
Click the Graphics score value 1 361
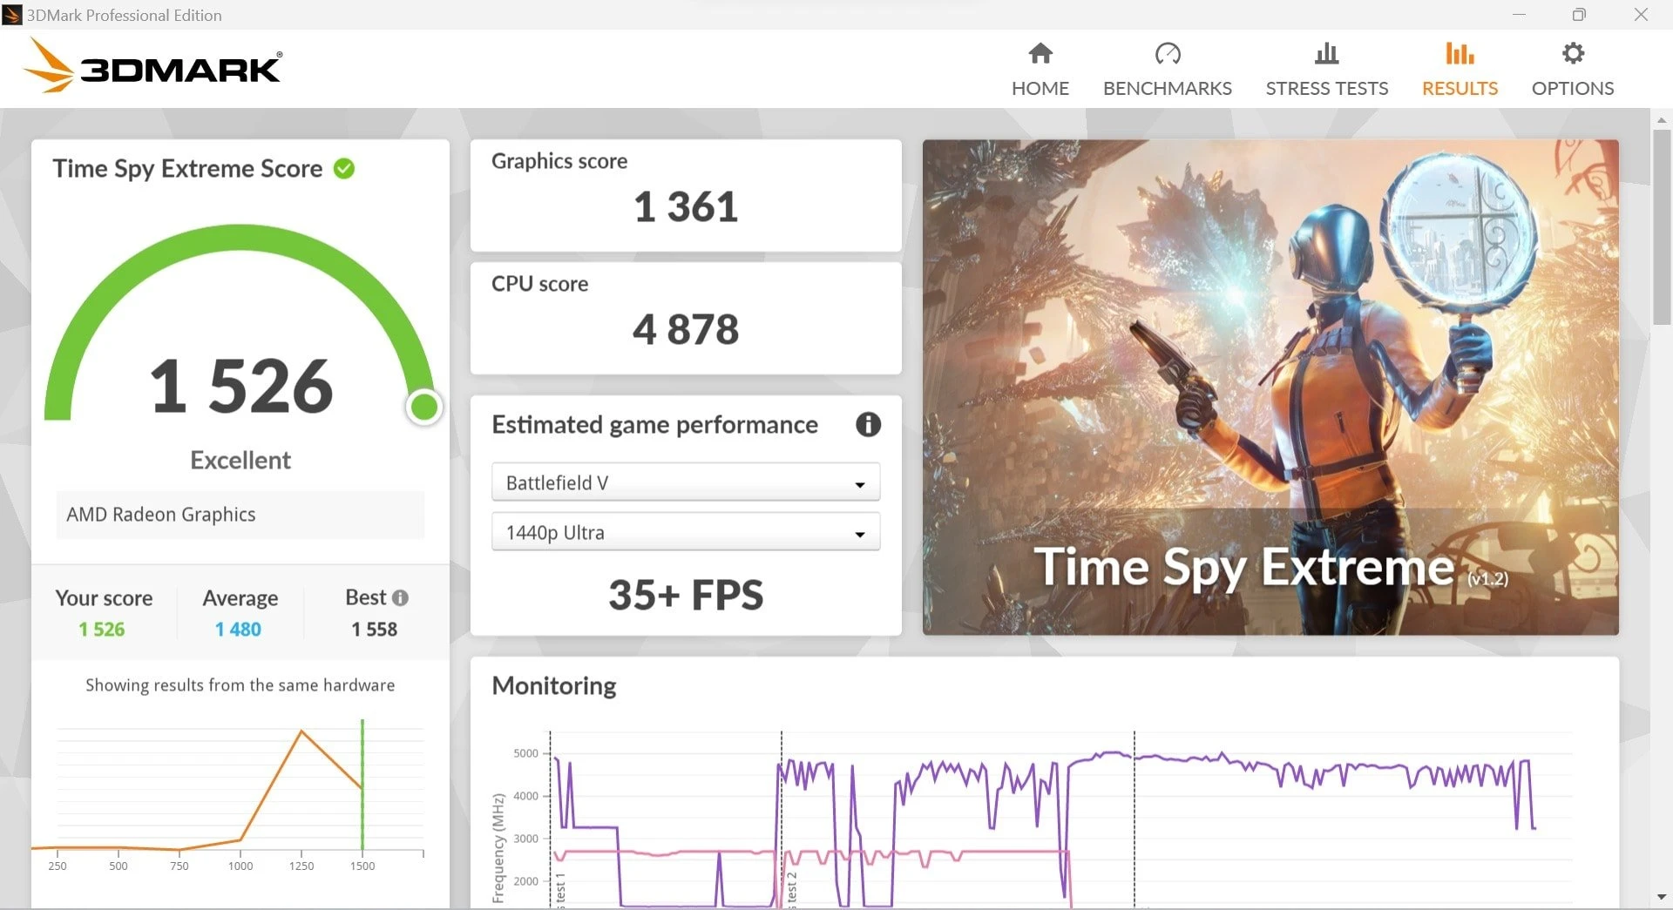(x=686, y=207)
